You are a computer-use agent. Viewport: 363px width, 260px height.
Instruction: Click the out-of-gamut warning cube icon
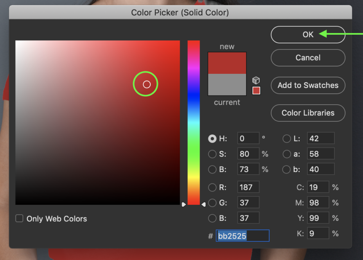(x=256, y=80)
